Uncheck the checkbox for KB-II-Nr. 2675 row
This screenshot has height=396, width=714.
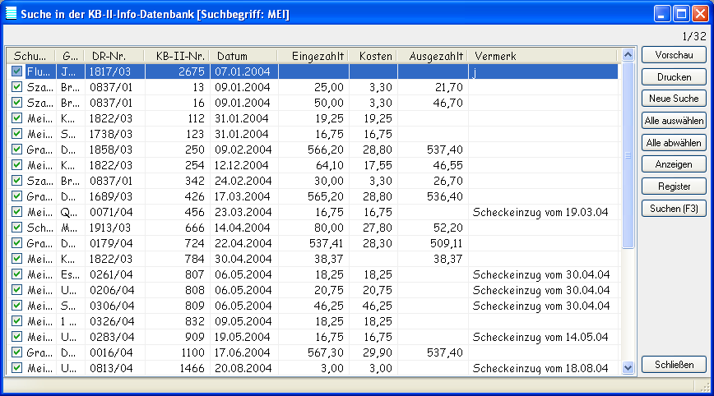[x=17, y=72]
